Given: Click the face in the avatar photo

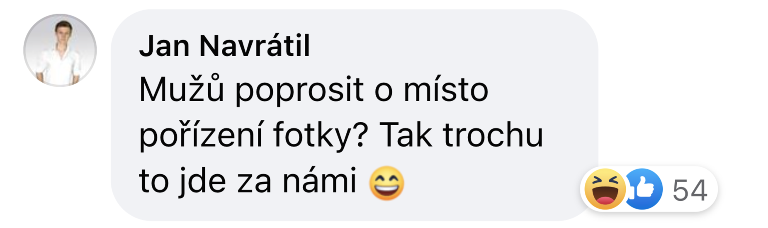Looking at the screenshot, I should [x=64, y=32].
